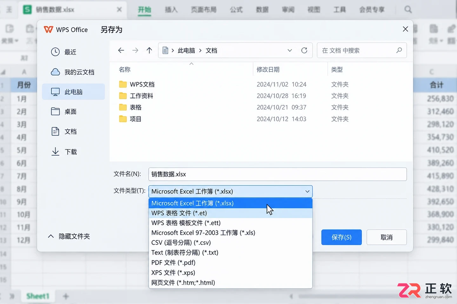Choose XPS 文件 (*.xps) option
Image resolution: width=457 pixels, height=304 pixels.
tap(230, 273)
